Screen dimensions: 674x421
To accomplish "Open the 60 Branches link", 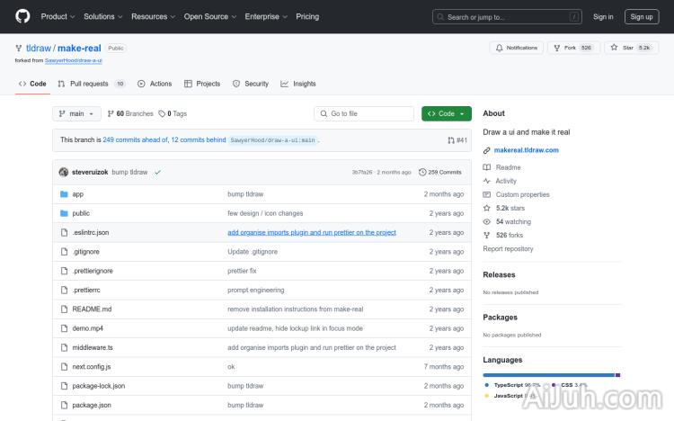I will [x=130, y=114].
